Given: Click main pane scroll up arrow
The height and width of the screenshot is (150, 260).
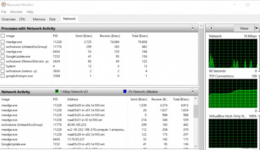Looking at the screenshot, I should 201,26.
